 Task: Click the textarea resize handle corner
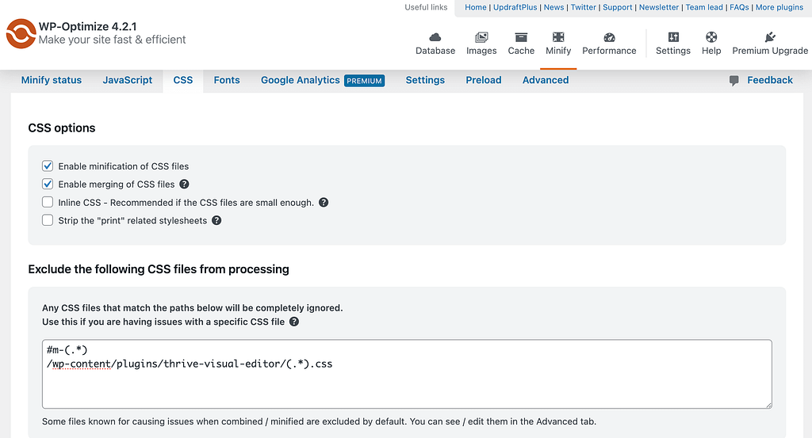coord(768,405)
